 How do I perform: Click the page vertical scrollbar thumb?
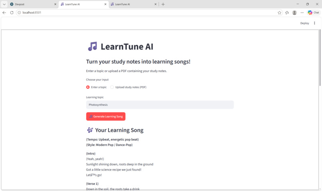point(320,58)
